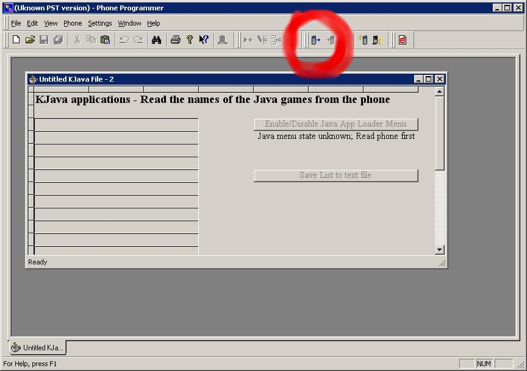Click the grayed stamp icon in toolbar
This screenshot has height=371, width=527.
(222, 40)
